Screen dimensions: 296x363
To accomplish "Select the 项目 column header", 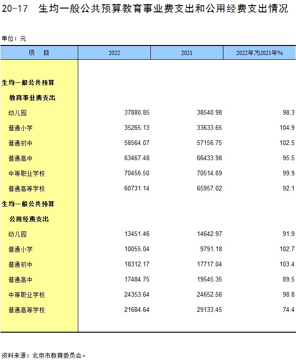I will [x=39, y=53].
